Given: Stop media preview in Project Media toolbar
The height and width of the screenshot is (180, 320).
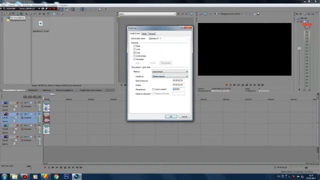Looking at the screenshot, I should (x=43, y=14).
